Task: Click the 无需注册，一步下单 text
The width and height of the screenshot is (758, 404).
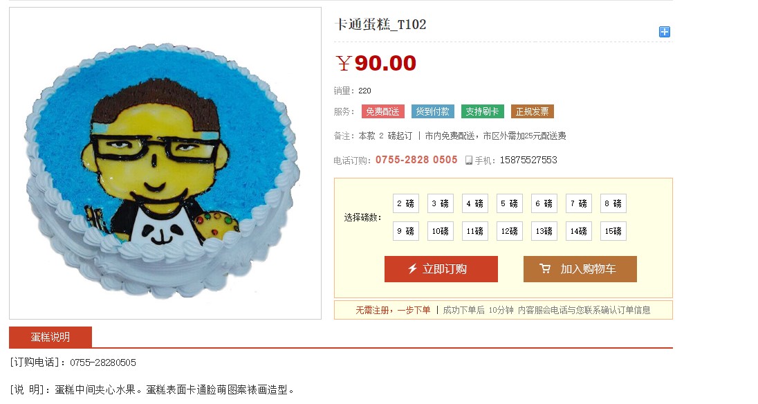Action: coord(393,310)
